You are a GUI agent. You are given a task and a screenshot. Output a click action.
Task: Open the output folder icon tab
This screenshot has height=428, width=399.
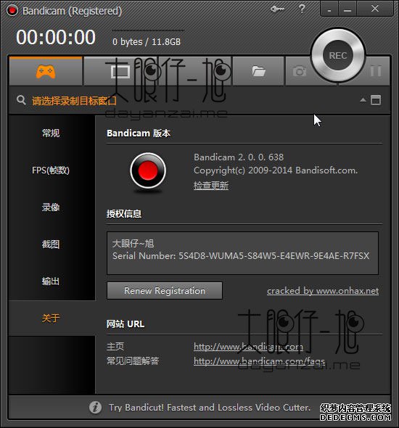coord(258,71)
